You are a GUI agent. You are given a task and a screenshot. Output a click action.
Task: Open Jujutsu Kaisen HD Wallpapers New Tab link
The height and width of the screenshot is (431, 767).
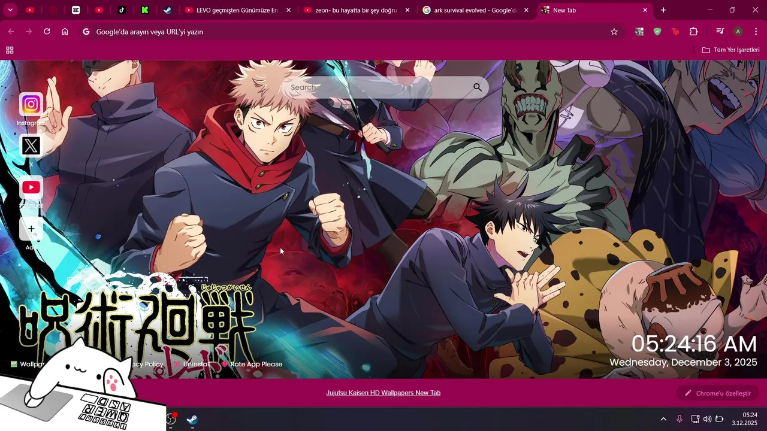pyautogui.click(x=383, y=393)
